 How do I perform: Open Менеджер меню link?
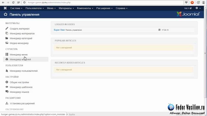19,54
